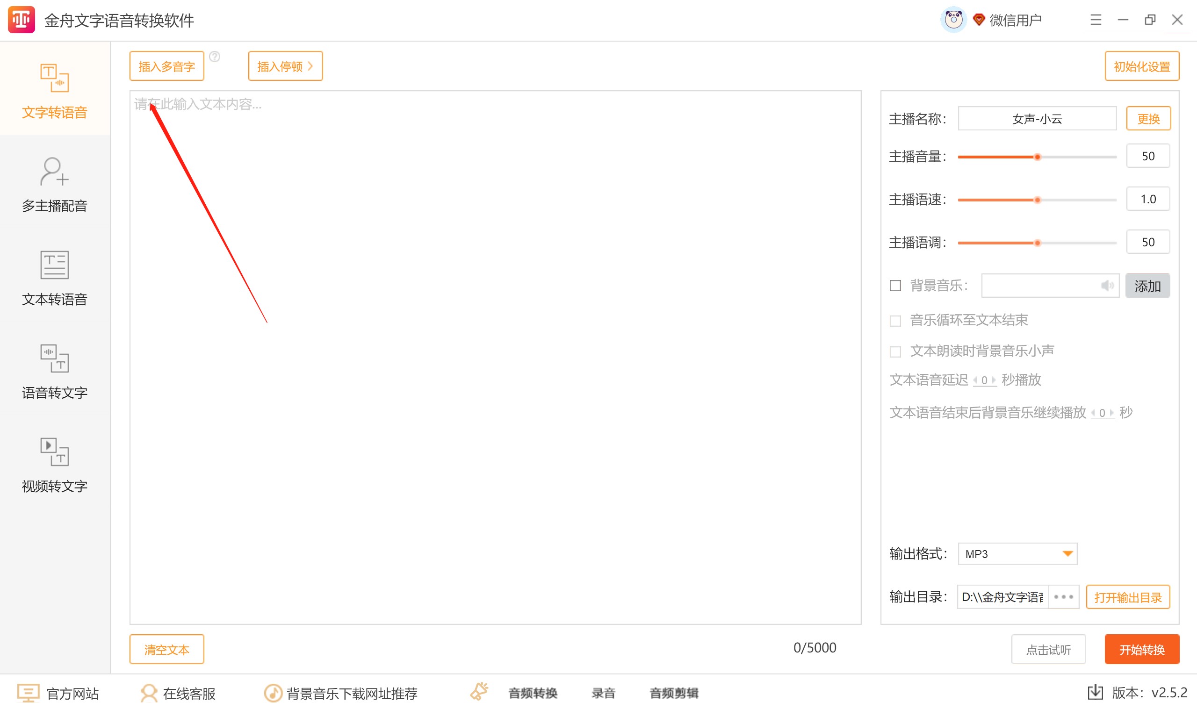The image size is (1197, 709).
Task: Click the 开始转换 button
Action: click(1141, 649)
